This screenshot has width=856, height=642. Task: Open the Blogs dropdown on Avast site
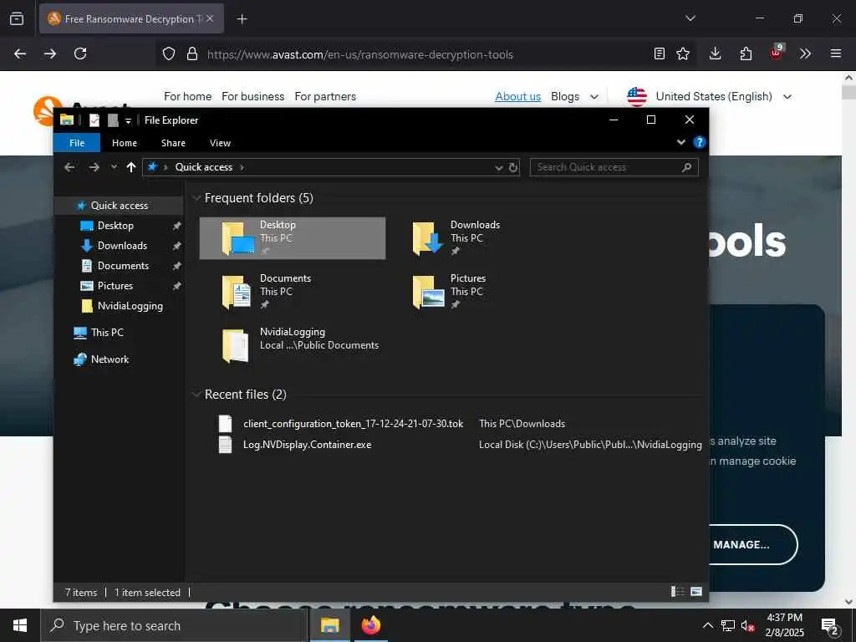[x=574, y=97]
